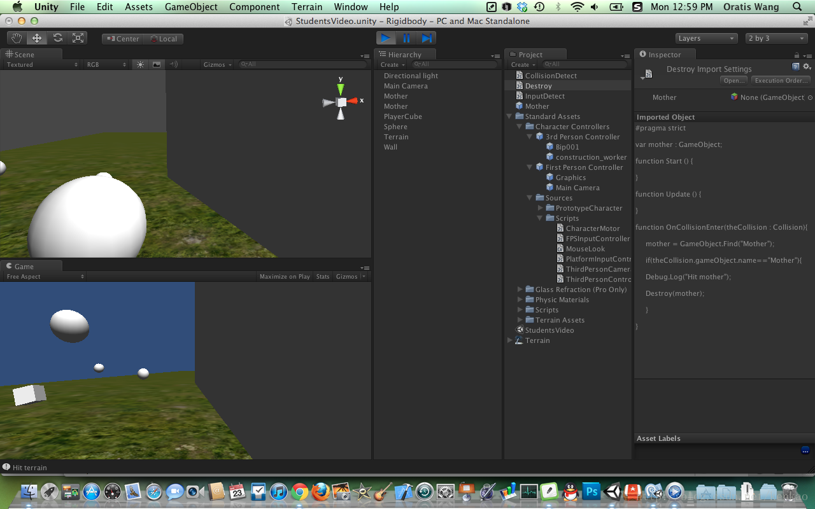Expand the Terrain Assets folder

520,320
